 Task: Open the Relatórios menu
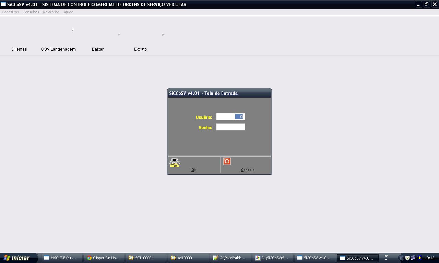coord(51,12)
